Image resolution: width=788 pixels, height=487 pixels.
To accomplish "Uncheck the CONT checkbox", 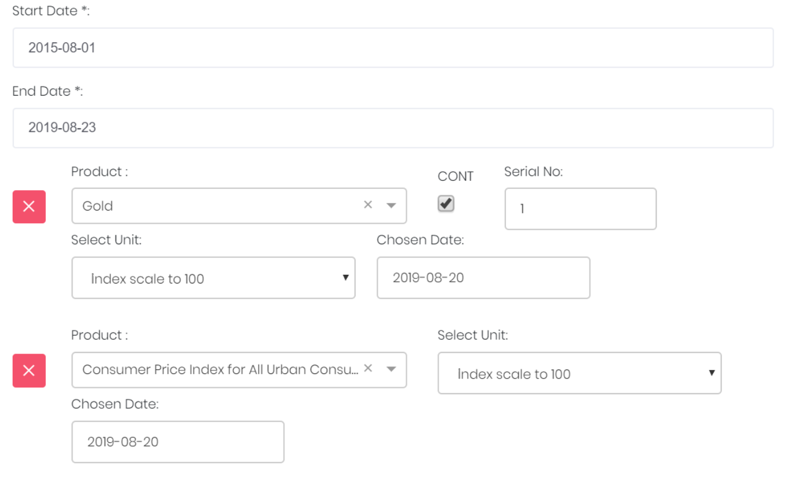I will click(446, 203).
